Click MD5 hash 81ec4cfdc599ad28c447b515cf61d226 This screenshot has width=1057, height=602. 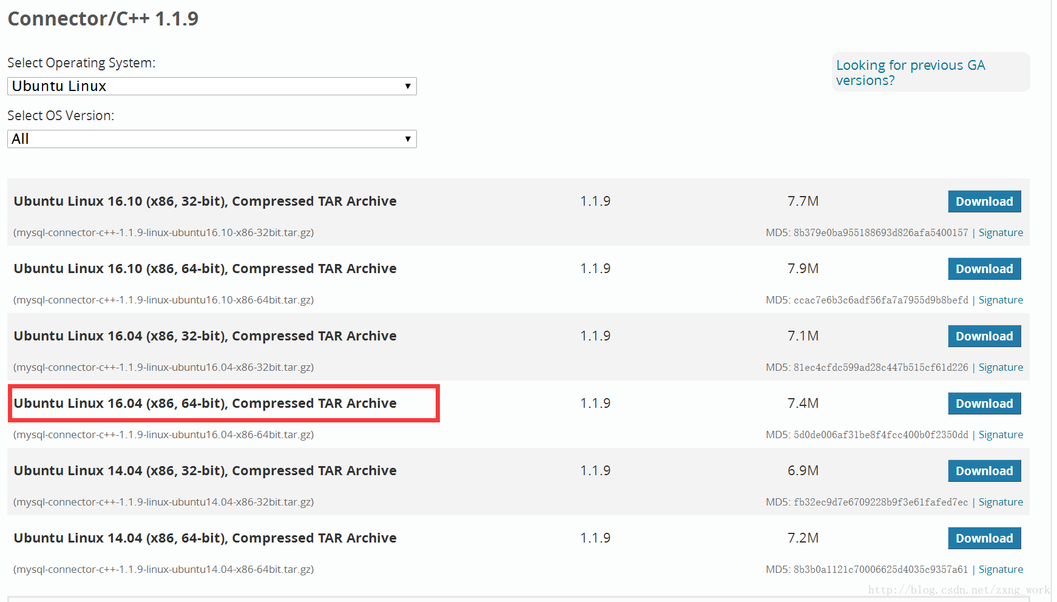pos(881,367)
